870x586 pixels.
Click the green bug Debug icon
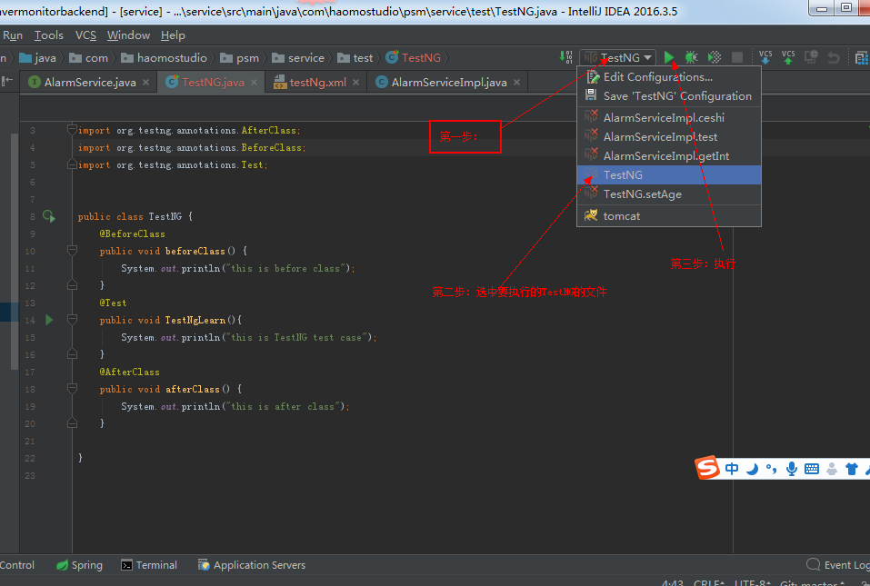tap(691, 57)
